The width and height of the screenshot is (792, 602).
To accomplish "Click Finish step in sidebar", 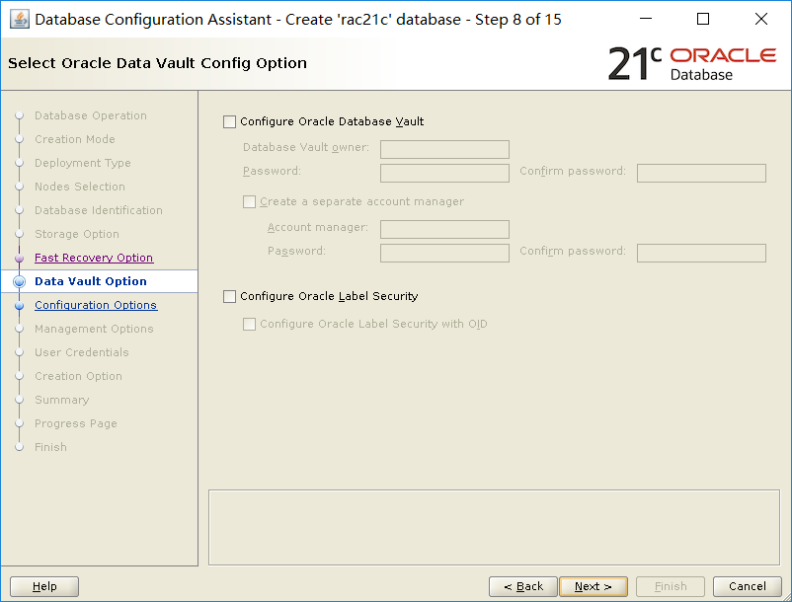I will [x=50, y=448].
